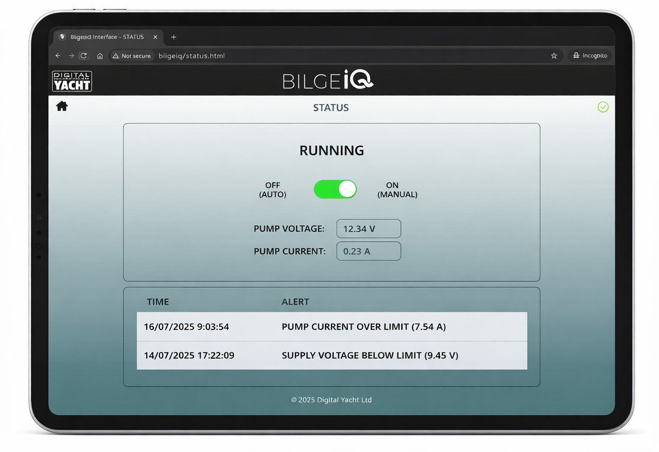This screenshot has width=659, height=452.
Task: Switch the pump toggle to OFF (AUTO)
Action: 335,189
